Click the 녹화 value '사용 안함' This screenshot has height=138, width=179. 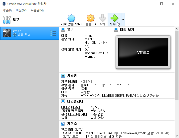pyautogui.click(x=97, y=118)
